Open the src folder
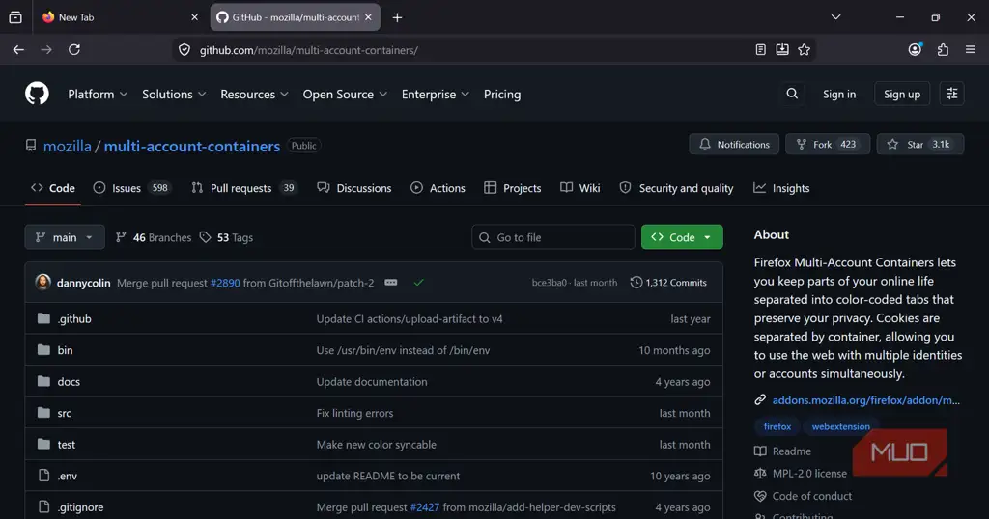The width and height of the screenshot is (989, 519). point(65,413)
